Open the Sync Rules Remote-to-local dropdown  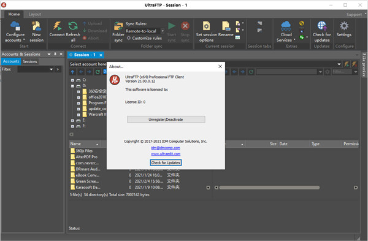(163, 31)
